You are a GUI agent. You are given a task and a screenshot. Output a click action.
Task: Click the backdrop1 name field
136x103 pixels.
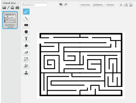[x=35, y=5]
